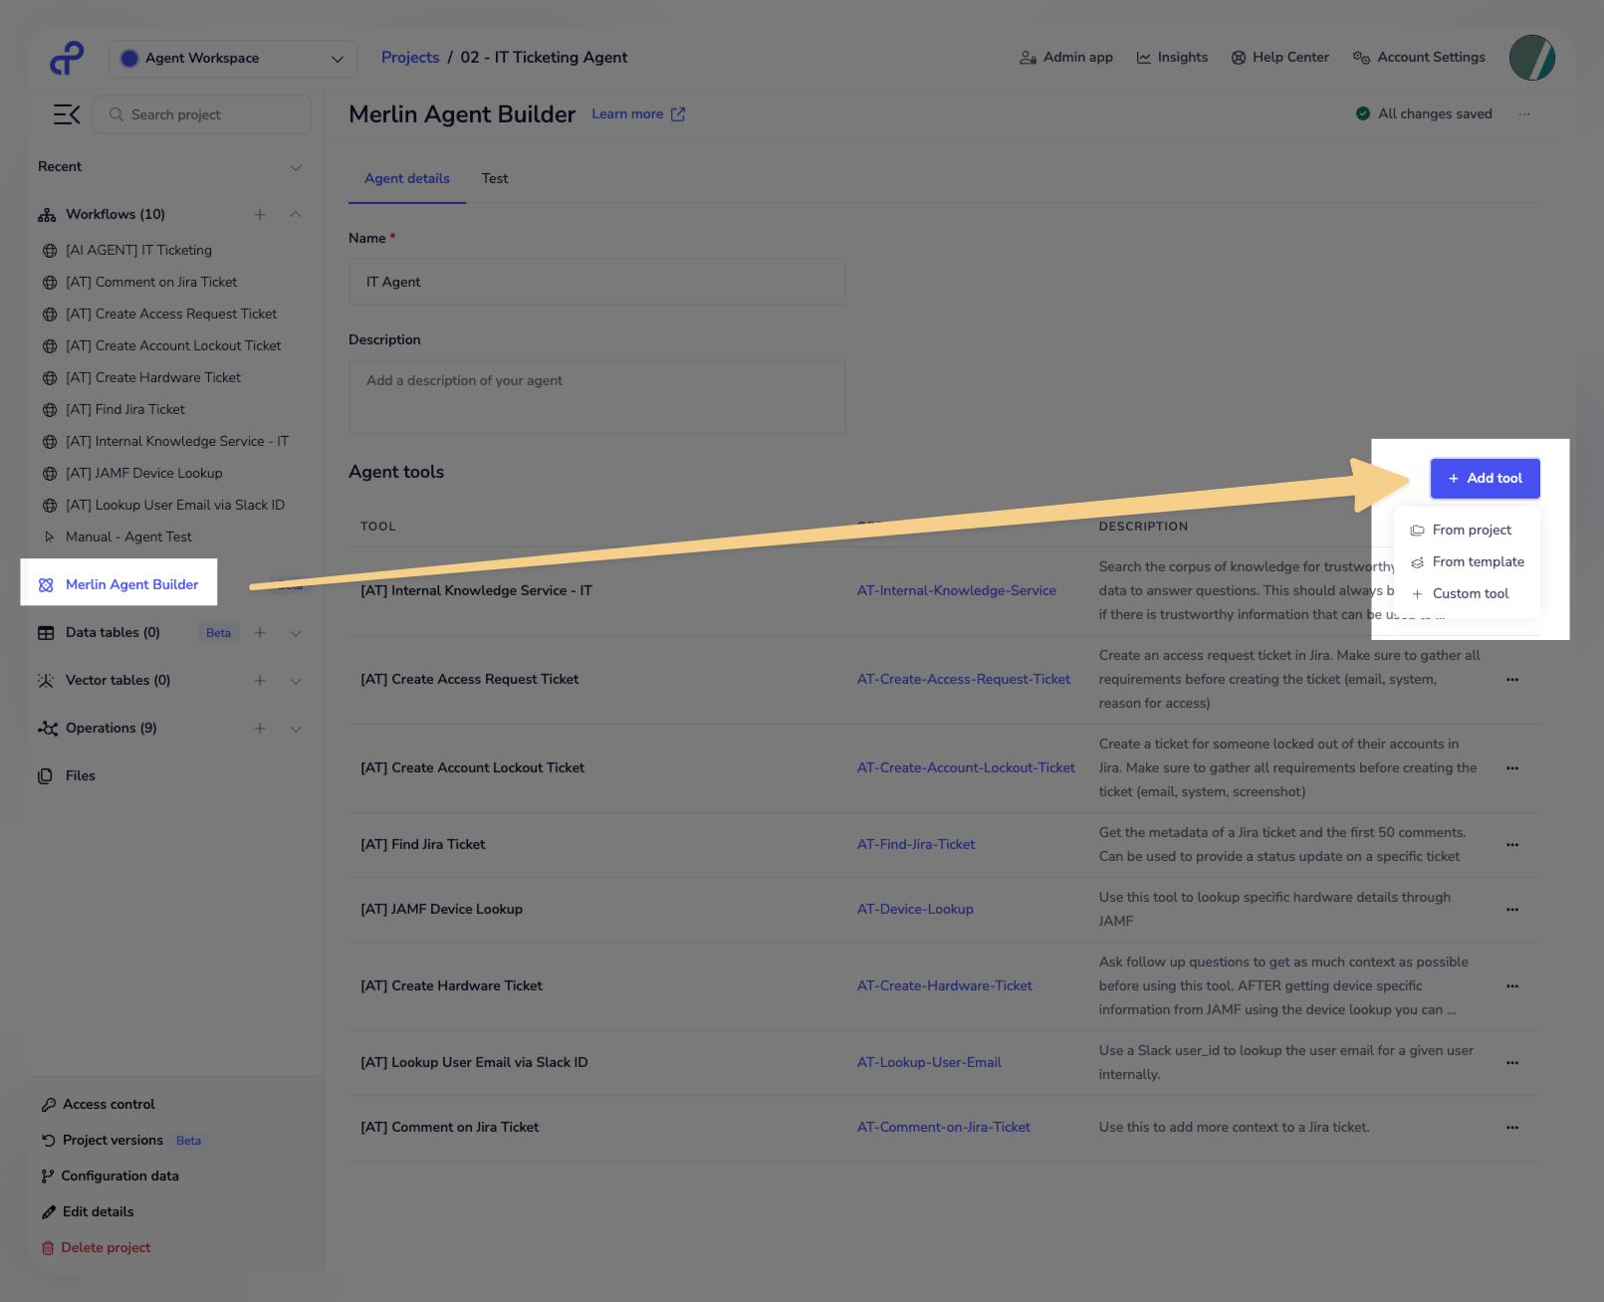Open '[AT] JAMF Device Lookup' workflow in sidebar
Screen dimensions: 1604x1302
point(143,474)
